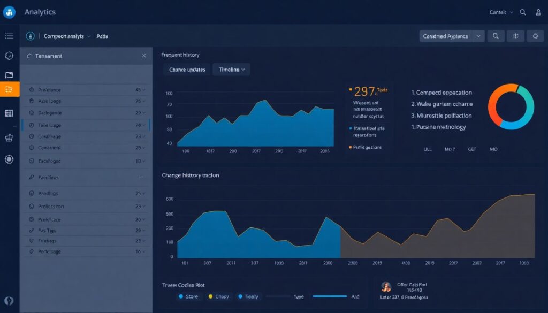
Task: Click the Analytics app logo
Action: tap(9, 12)
